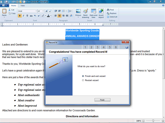This screenshot has width=165, height=123.
Task: Close the Record It! dialog
Action: [126, 42]
